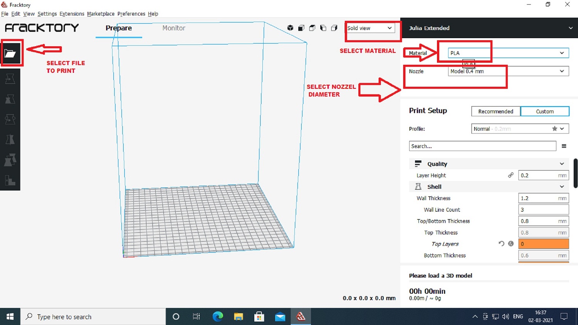Click the formula icon next to Top Layers

[x=511, y=244]
